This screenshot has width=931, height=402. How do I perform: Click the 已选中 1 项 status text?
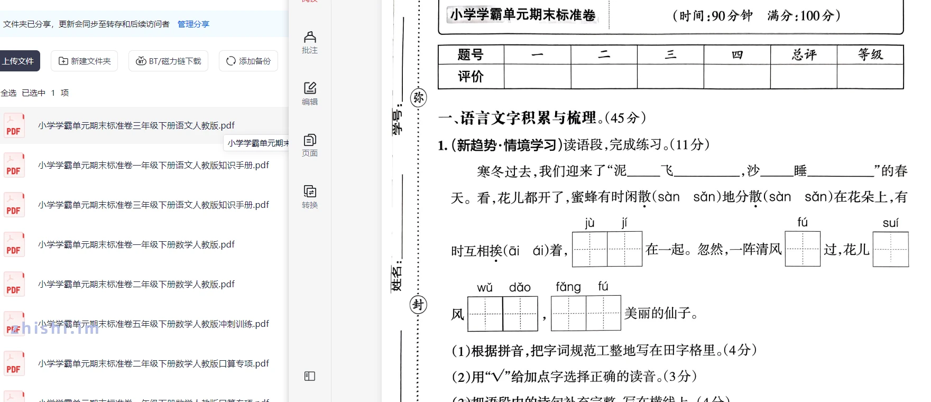click(45, 93)
